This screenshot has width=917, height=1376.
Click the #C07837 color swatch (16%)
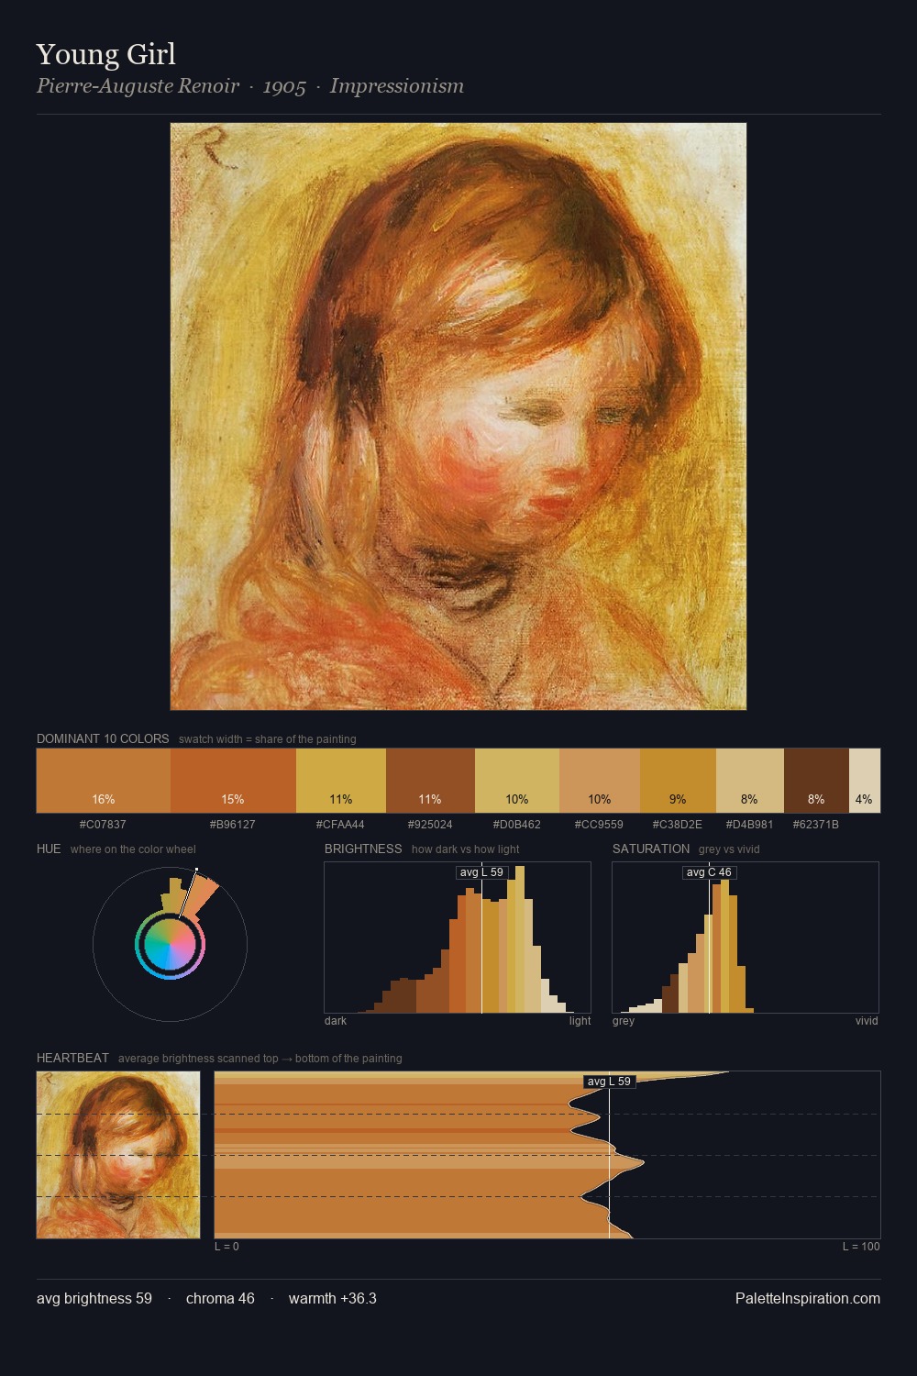point(104,781)
